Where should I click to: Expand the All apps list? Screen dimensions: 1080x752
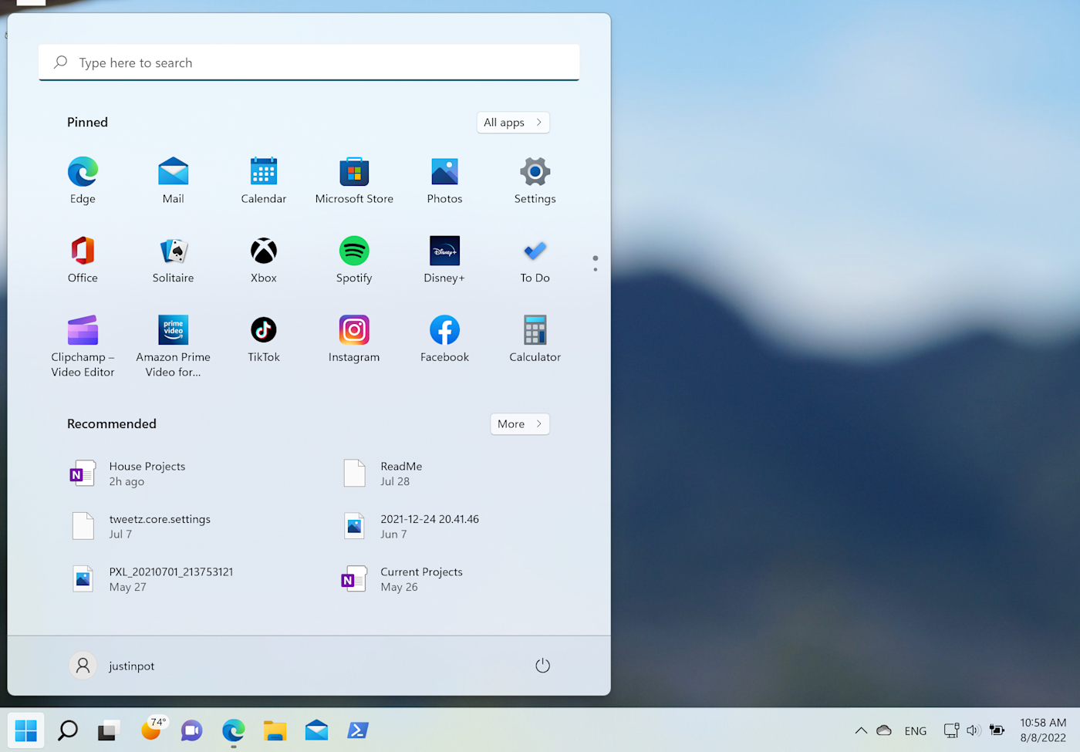coord(513,123)
